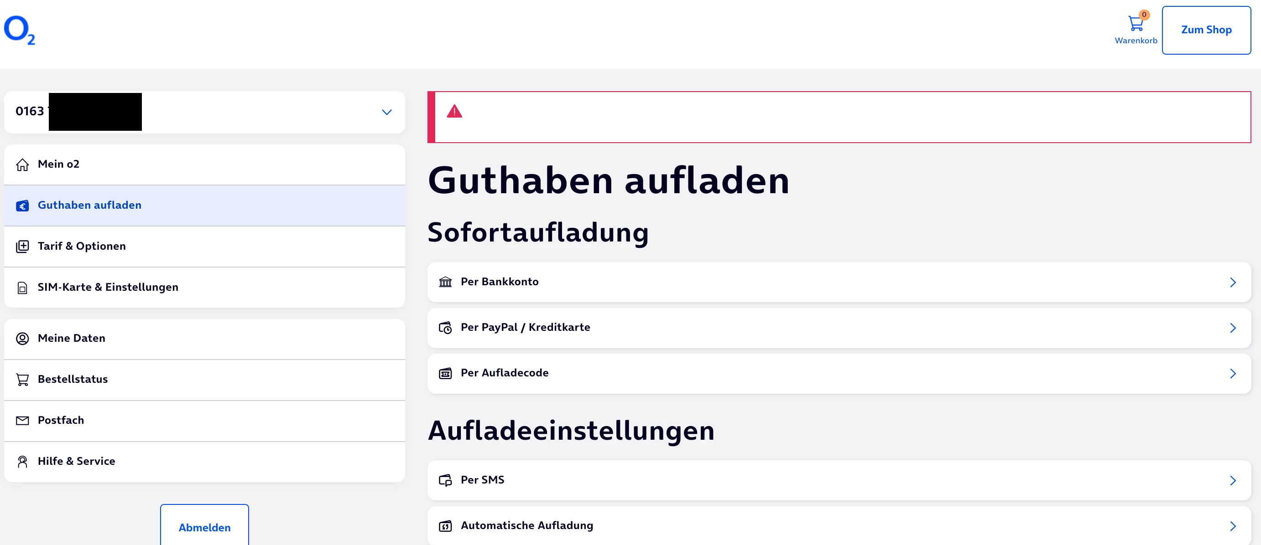Screen dimensions: 1261x545
Task: Go to Meine Daten in the sidebar
Action: [72, 338]
